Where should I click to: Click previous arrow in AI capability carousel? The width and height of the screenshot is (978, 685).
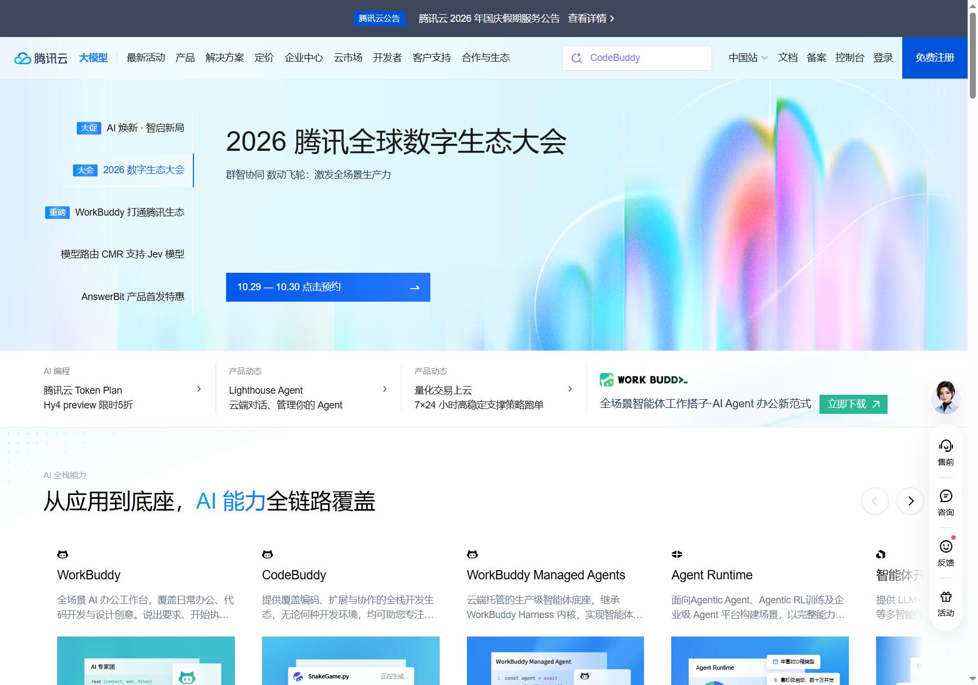[x=875, y=501]
